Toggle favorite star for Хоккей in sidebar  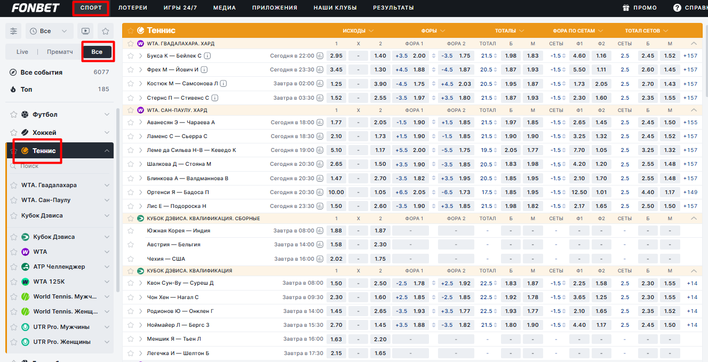pos(13,132)
